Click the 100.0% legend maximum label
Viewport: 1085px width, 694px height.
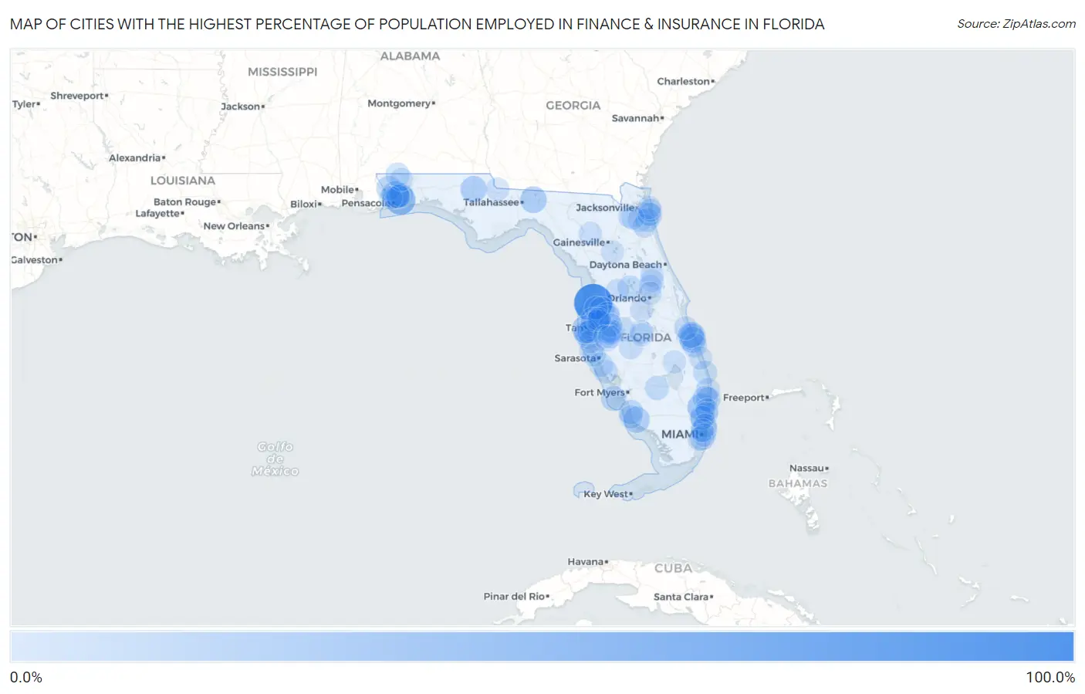point(1050,678)
